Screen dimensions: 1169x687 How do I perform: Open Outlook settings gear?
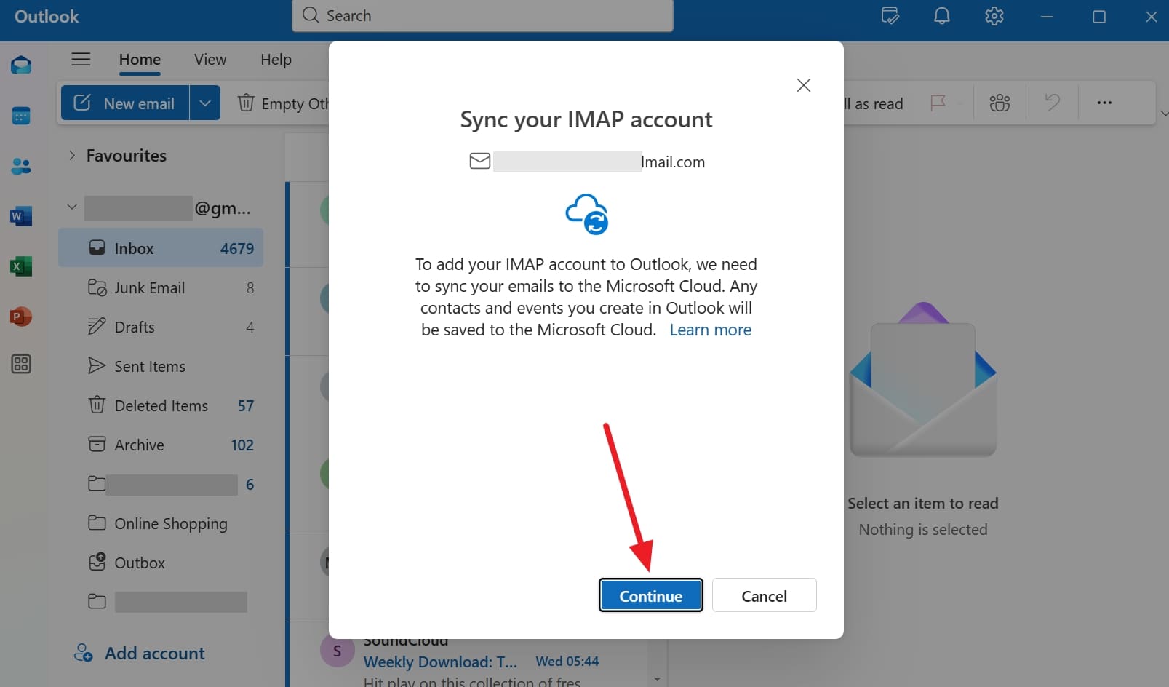(994, 16)
